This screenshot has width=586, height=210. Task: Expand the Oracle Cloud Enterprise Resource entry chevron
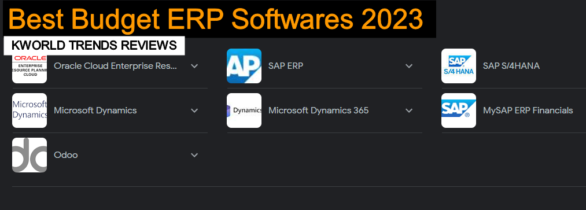point(194,66)
